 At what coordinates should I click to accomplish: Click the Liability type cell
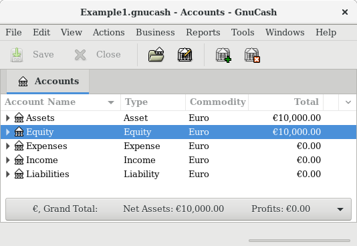click(141, 174)
